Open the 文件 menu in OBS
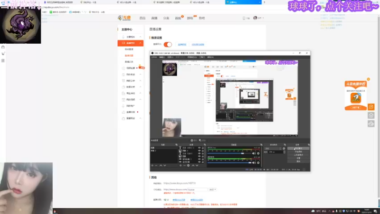380x214 pixels. (154, 57)
